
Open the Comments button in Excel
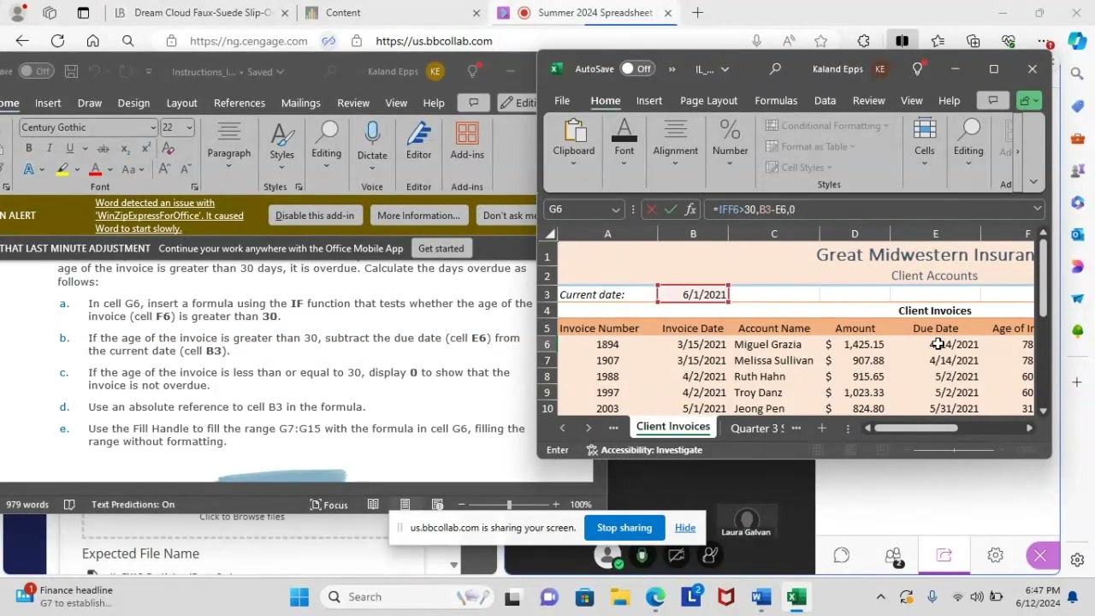(x=993, y=101)
